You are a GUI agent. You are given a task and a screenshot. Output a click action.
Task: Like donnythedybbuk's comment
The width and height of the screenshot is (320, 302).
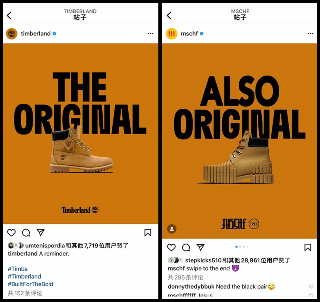pyautogui.click(x=311, y=287)
